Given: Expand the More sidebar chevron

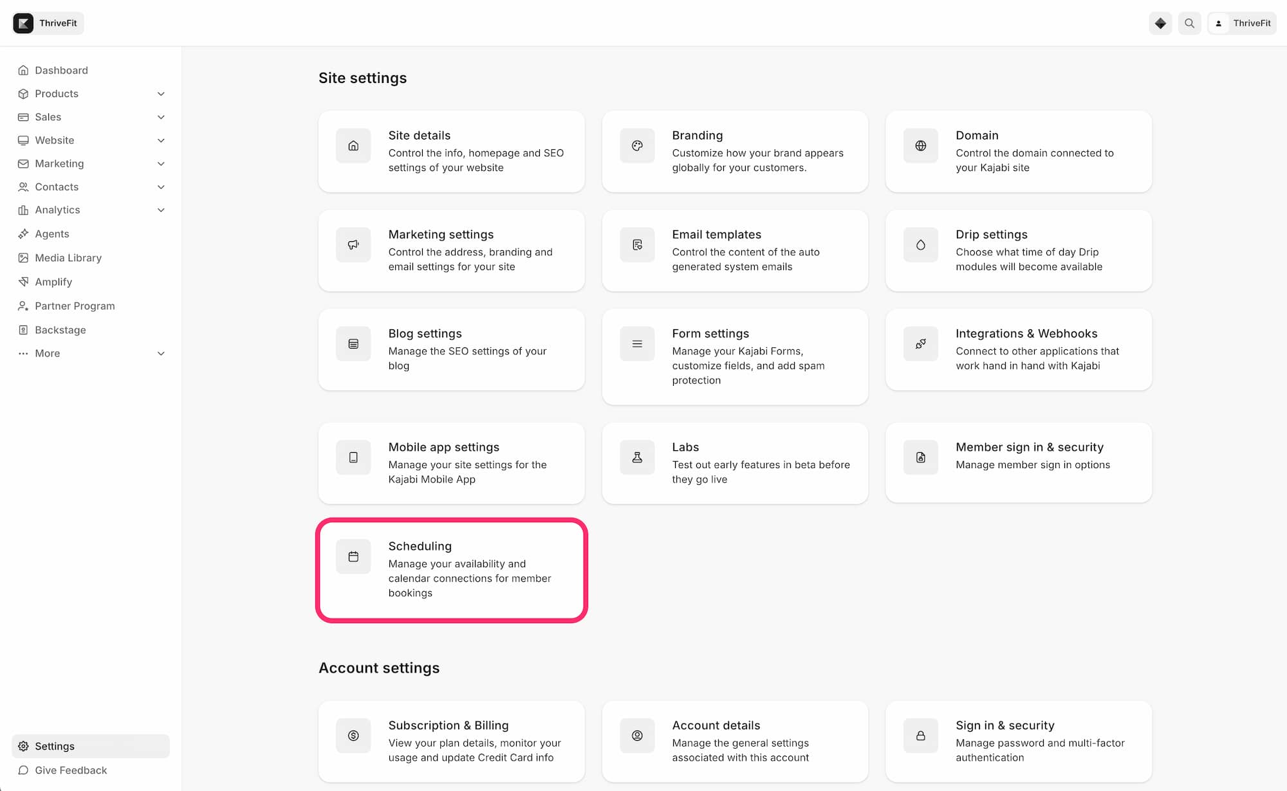Looking at the screenshot, I should 161,354.
